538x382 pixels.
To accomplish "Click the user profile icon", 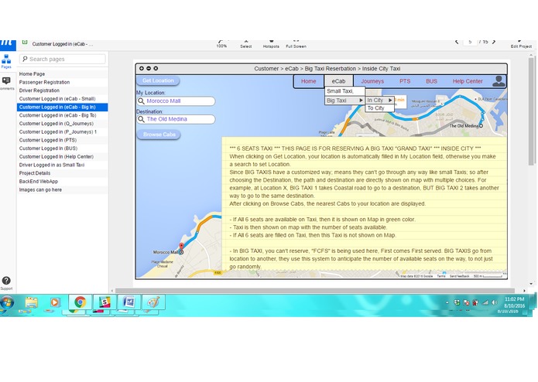I will [x=499, y=81].
